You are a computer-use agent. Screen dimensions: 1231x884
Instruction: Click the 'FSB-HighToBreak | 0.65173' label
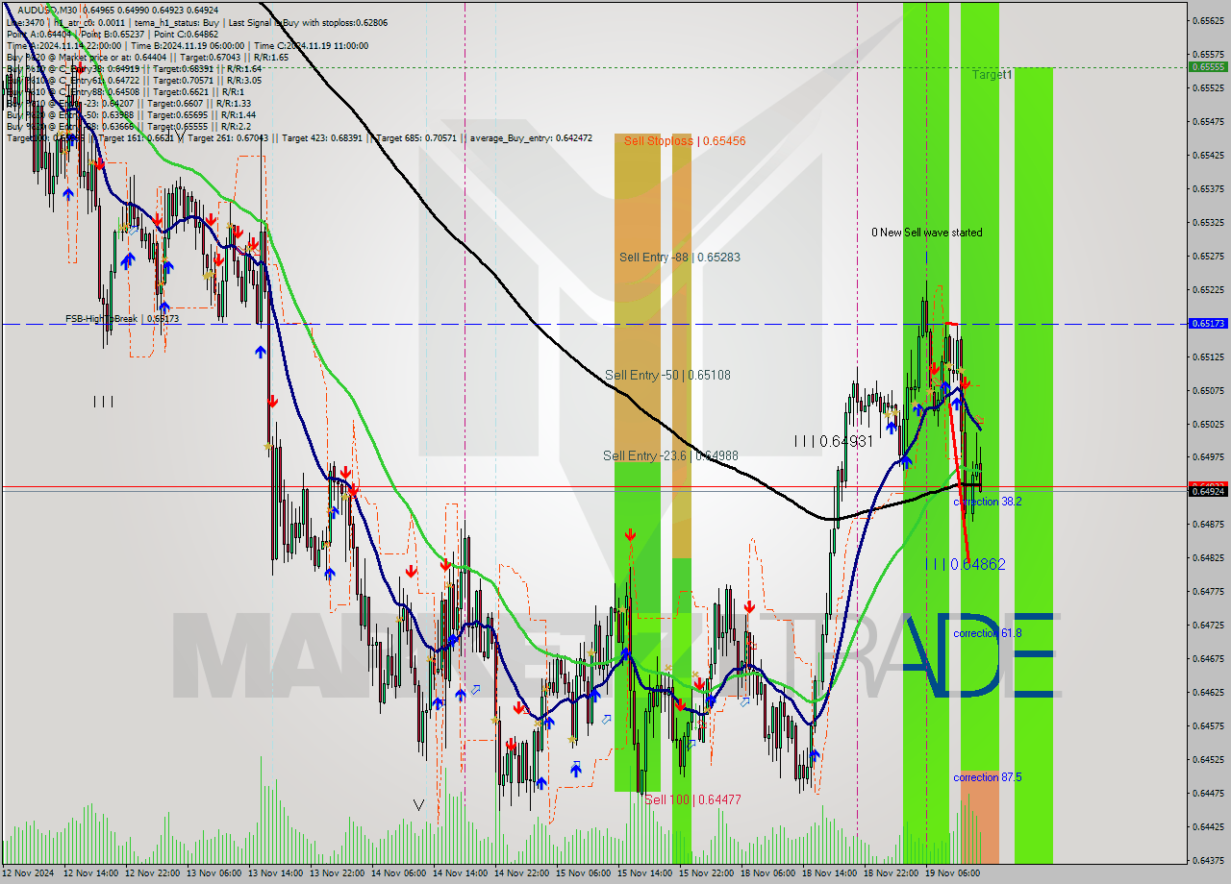(x=122, y=318)
